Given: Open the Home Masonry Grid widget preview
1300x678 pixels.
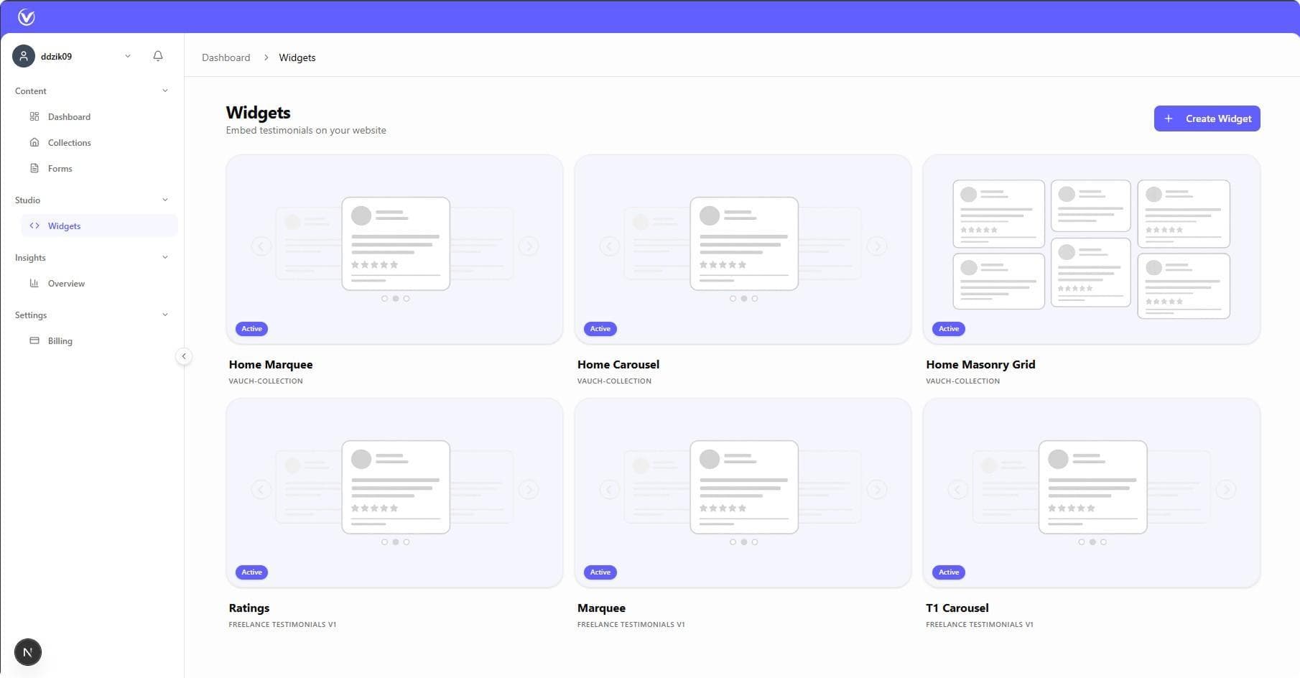Looking at the screenshot, I should point(1090,248).
